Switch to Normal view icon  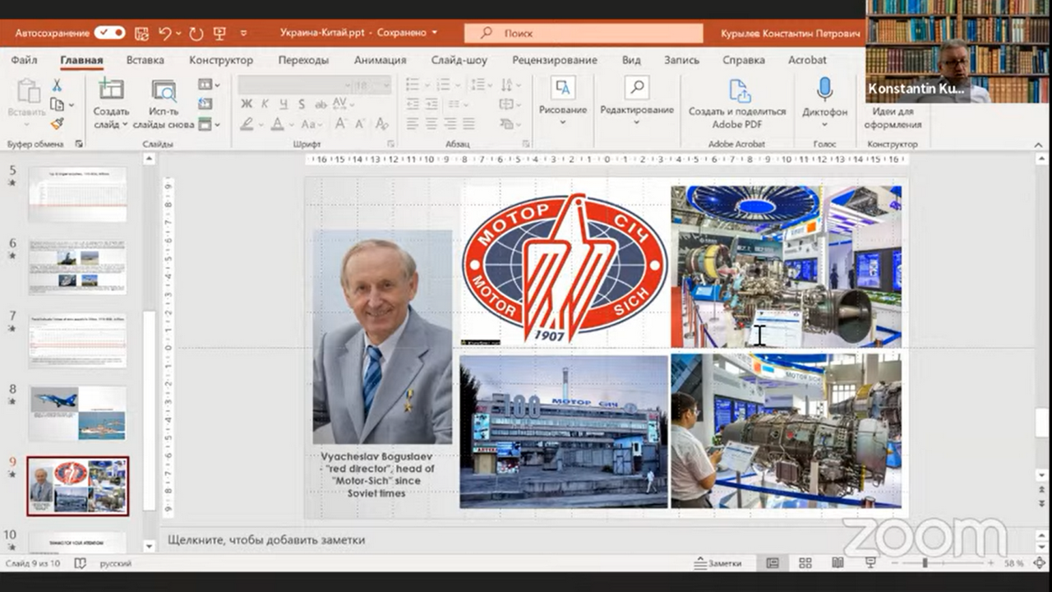pyautogui.click(x=773, y=563)
